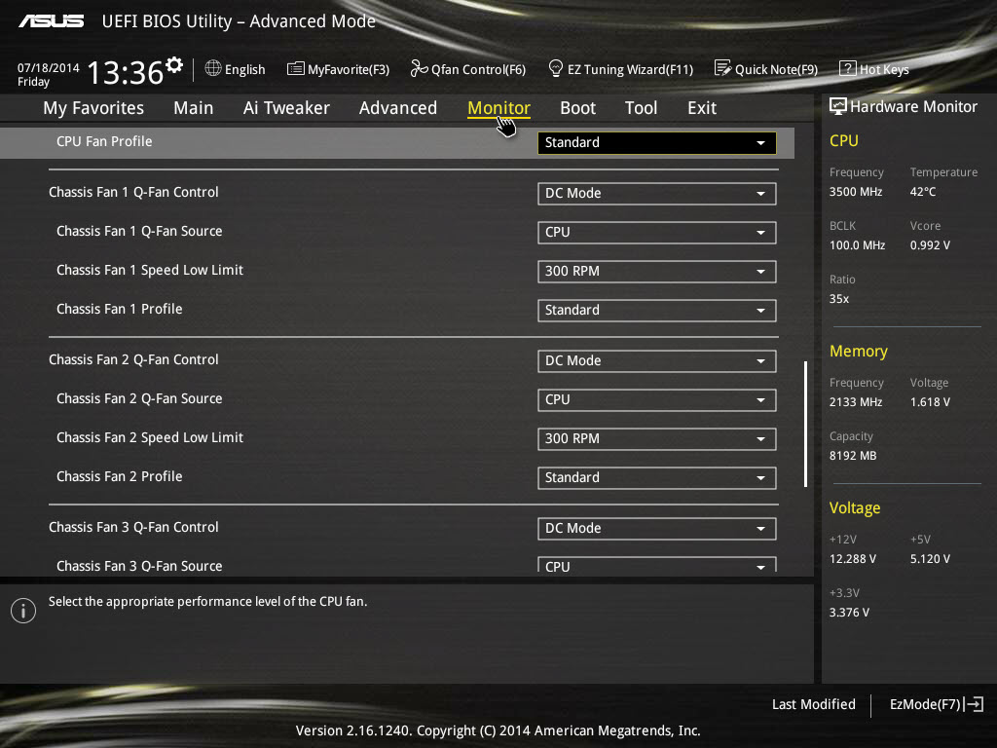The width and height of the screenshot is (997, 748).
Task: Select the Chassis Fan 3 Q-Fan Control label
Action: 133,527
